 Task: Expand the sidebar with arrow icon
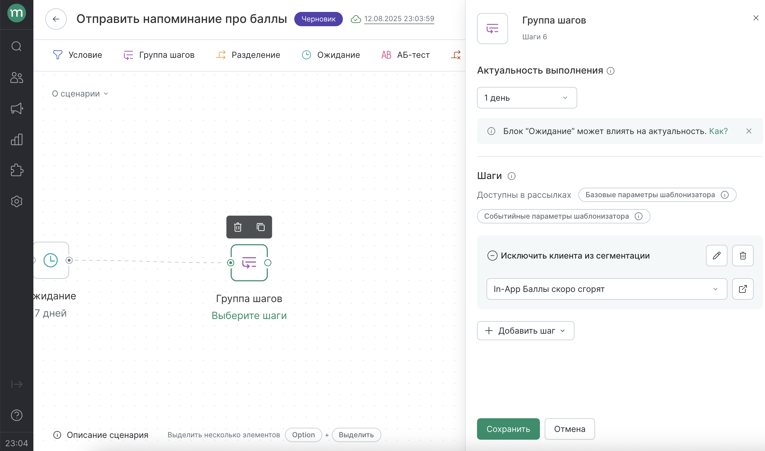click(x=16, y=384)
